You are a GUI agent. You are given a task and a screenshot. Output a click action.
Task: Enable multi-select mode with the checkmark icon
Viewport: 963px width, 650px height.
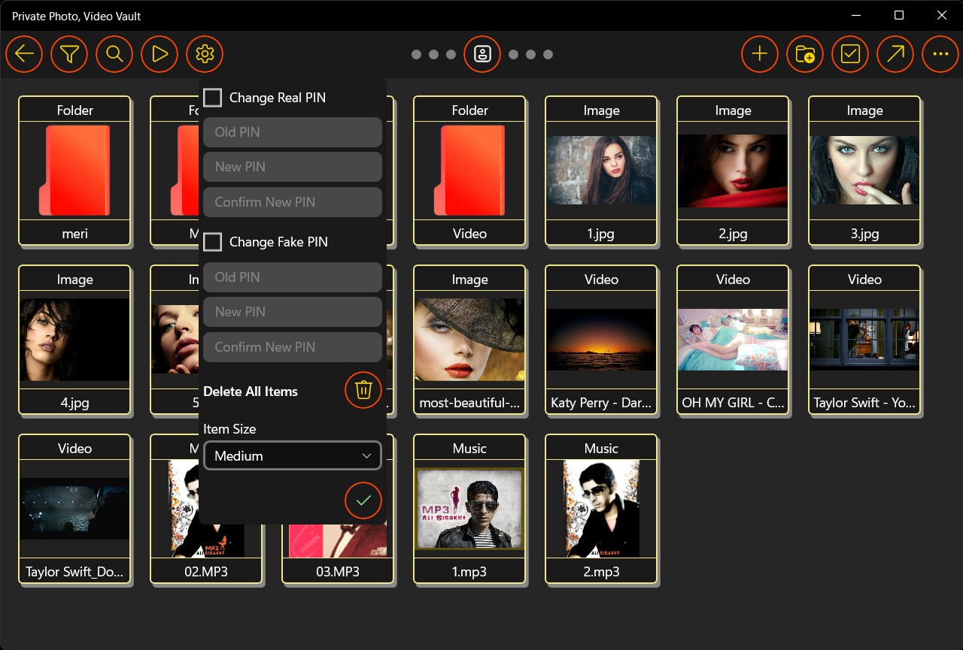click(849, 54)
